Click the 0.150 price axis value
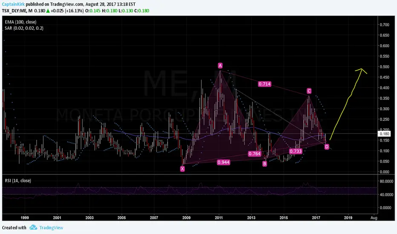Screen dimensions: 397x234 (384, 140)
